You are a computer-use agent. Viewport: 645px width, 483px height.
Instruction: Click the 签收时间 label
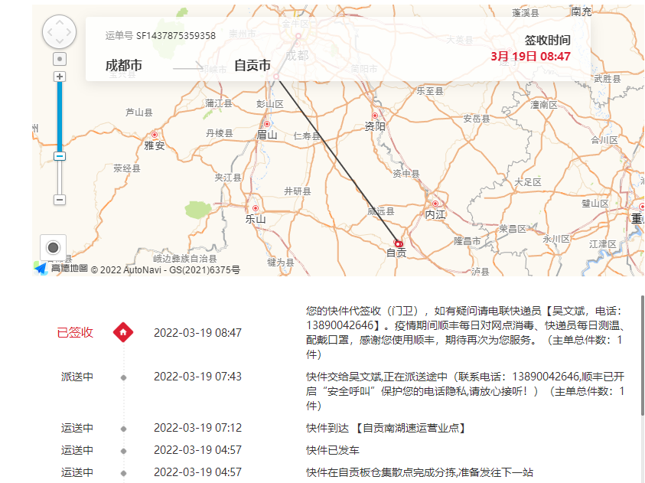548,41
